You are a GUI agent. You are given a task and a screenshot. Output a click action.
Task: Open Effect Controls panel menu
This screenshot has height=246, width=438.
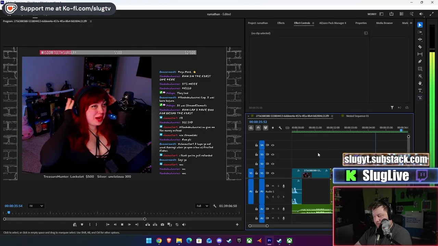[x=313, y=23]
